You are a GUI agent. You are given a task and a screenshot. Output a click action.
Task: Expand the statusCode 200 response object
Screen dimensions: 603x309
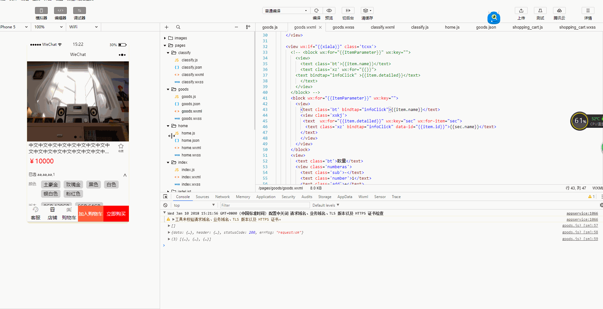tap(169, 232)
